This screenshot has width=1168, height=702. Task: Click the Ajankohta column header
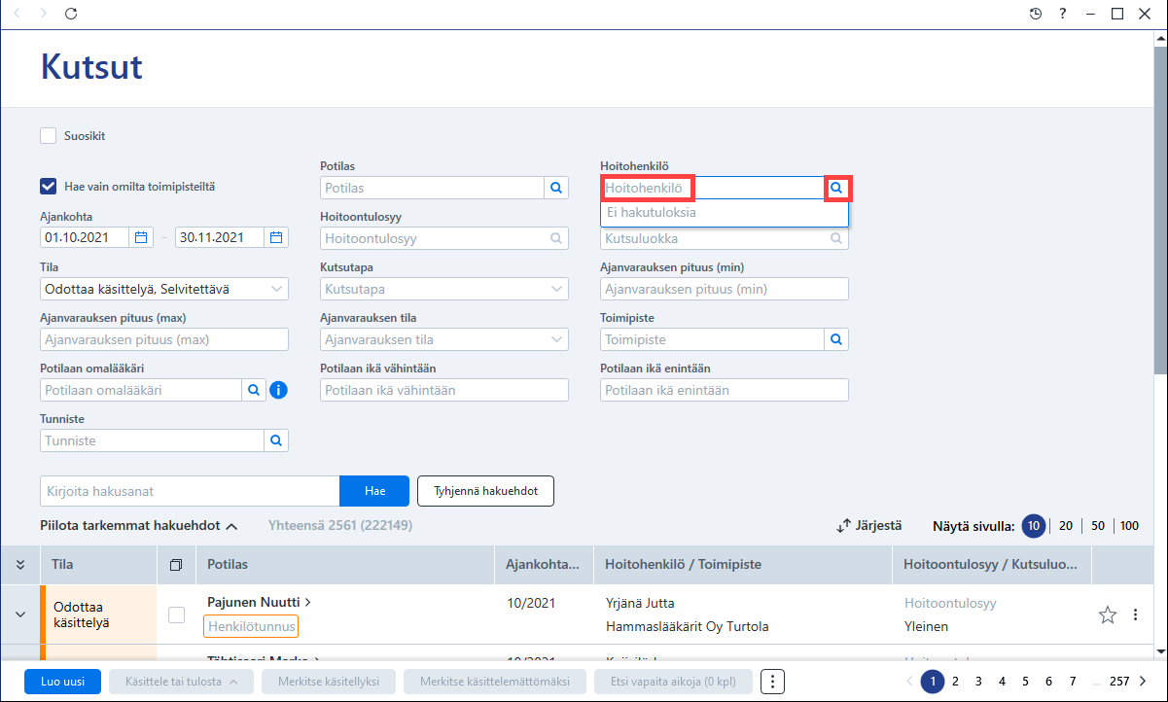[x=544, y=564]
